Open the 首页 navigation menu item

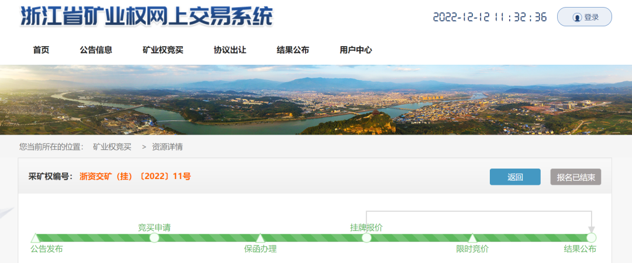click(41, 50)
